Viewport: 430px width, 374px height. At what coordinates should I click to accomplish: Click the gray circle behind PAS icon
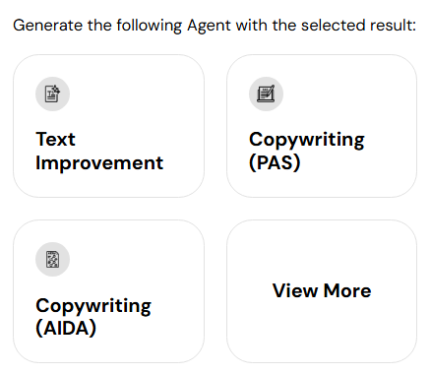[x=266, y=93]
